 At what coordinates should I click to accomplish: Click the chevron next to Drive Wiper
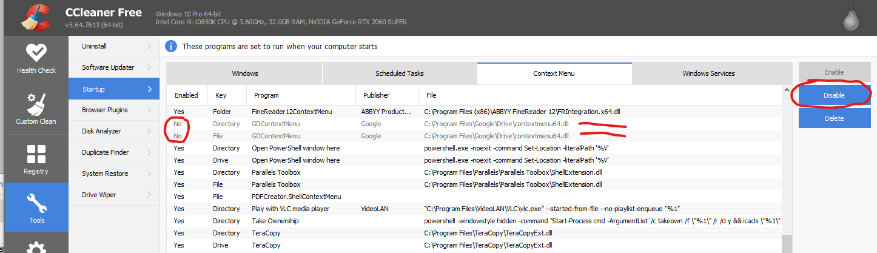point(149,195)
